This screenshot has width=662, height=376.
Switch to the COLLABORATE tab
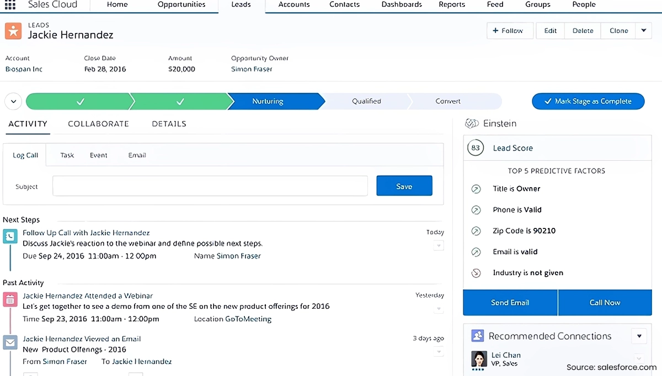(x=98, y=124)
